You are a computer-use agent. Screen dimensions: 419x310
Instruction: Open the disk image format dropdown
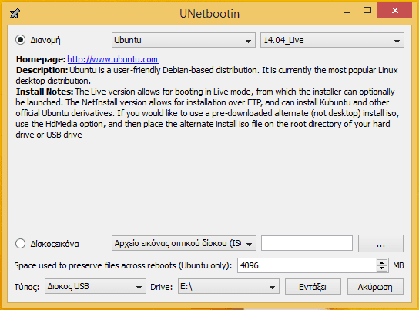point(184,243)
